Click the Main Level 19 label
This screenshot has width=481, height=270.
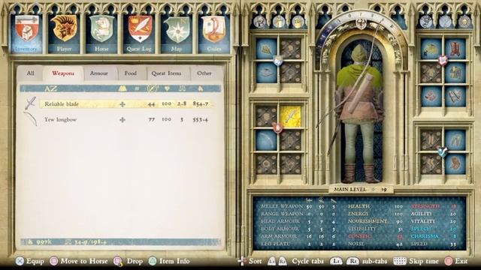(361, 190)
